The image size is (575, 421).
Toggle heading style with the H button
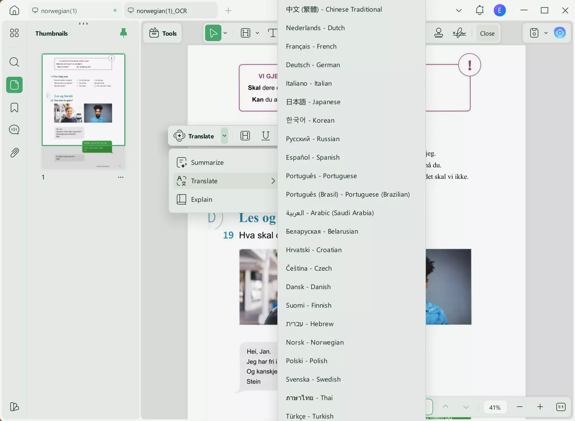[x=245, y=136]
